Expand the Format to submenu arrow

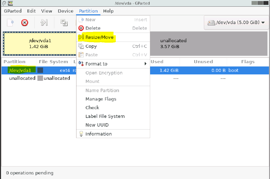[x=146, y=64]
